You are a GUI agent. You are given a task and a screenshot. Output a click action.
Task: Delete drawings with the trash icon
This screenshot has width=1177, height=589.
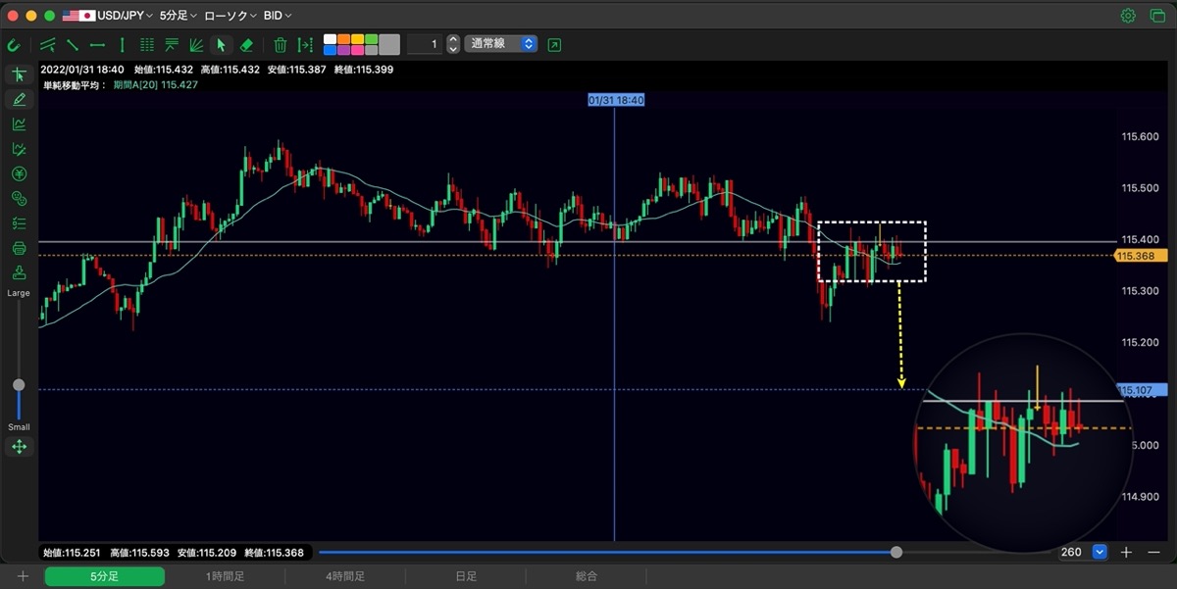pyautogui.click(x=281, y=45)
